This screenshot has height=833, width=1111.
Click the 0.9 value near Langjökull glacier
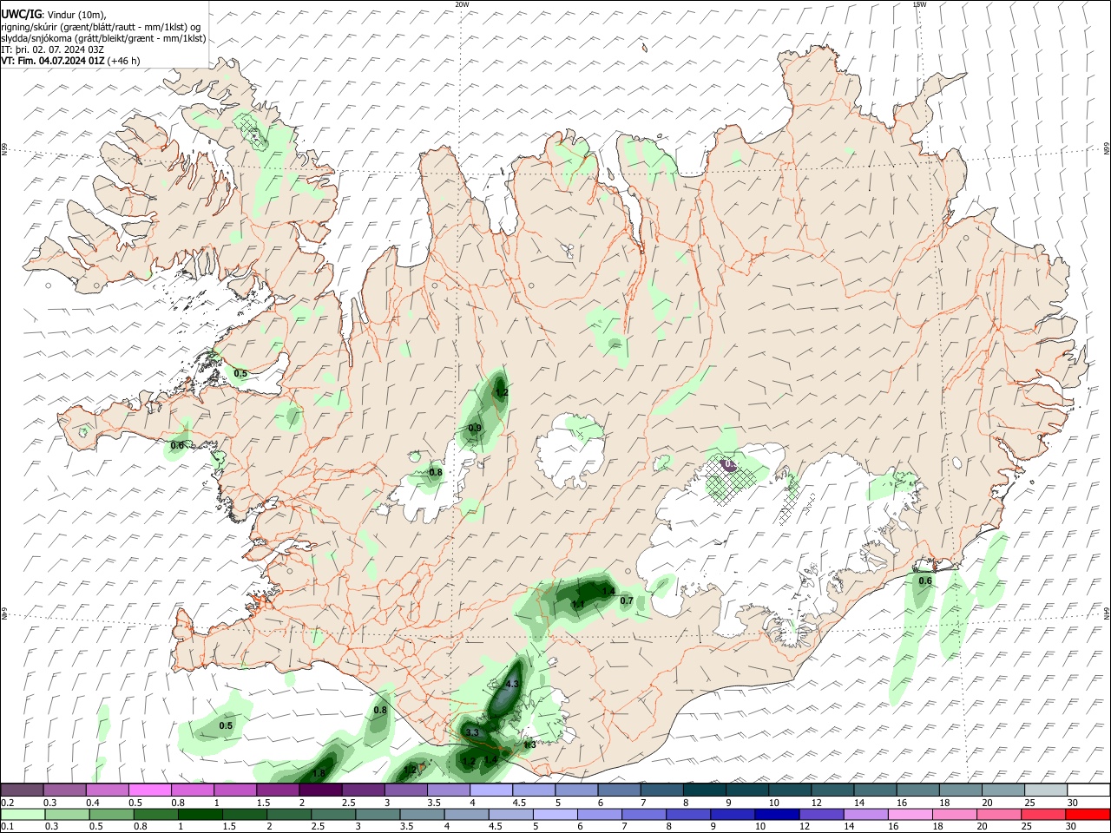point(475,428)
